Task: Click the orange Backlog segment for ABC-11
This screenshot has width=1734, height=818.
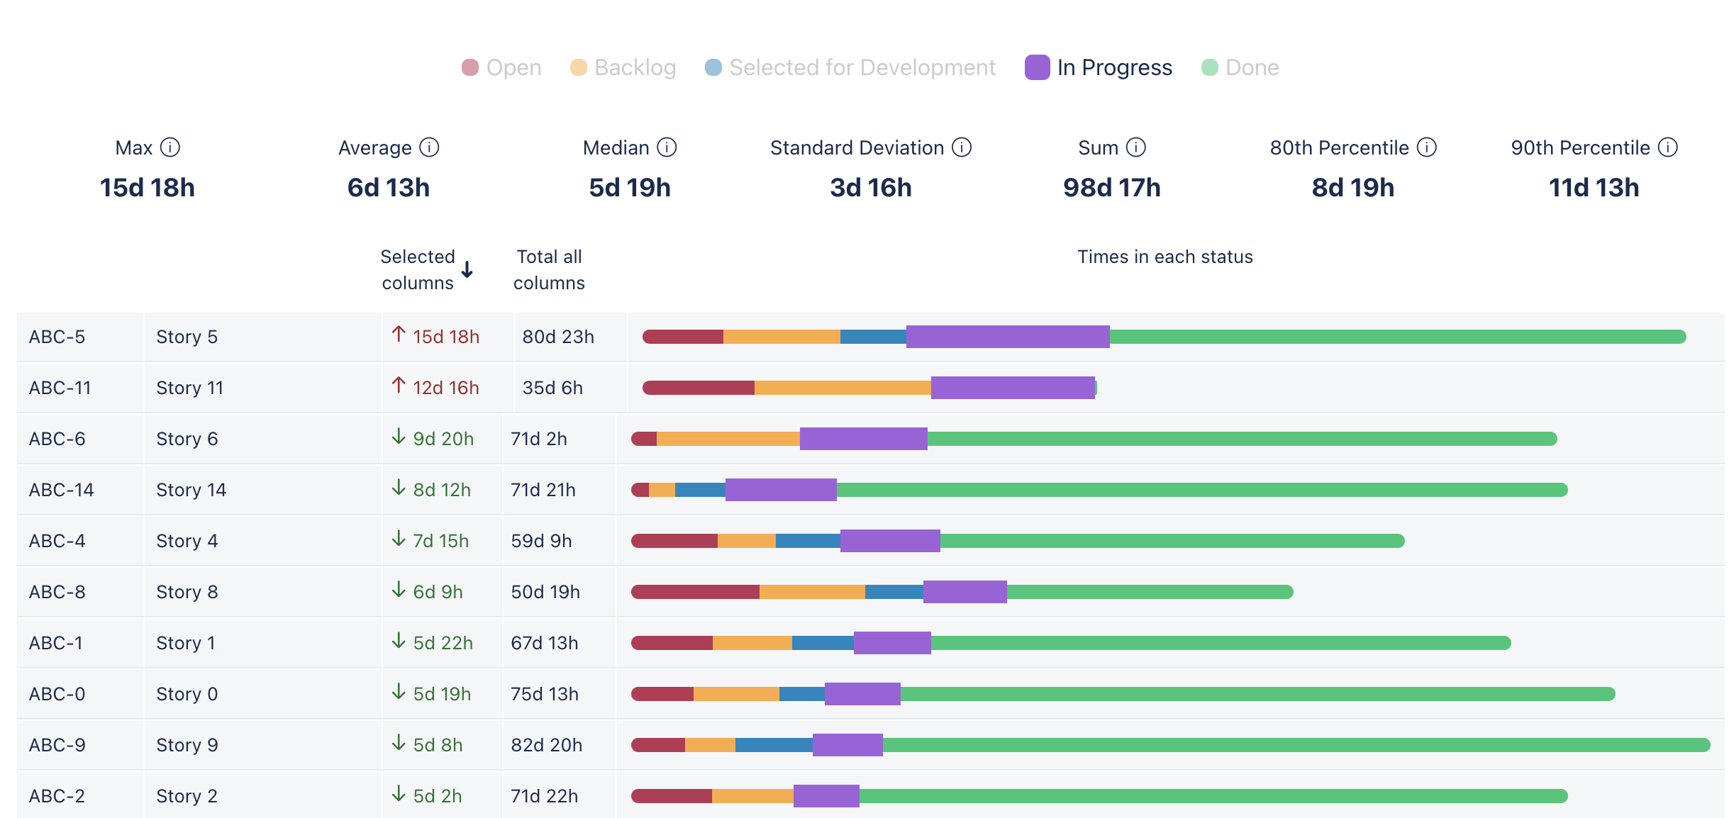Action: pyautogui.click(x=843, y=388)
